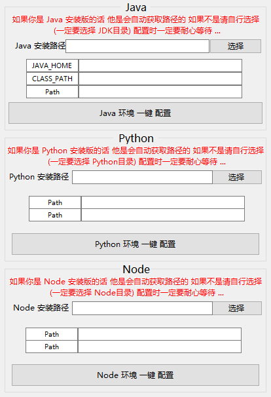Click the JAVA_HOME label cell
This screenshot has width=271, height=397.
click(52, 66)
